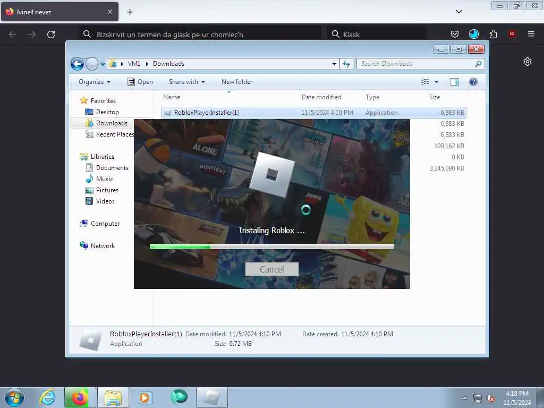Click the Roblox thumbnail in details pane

click(x=90, y=339)
